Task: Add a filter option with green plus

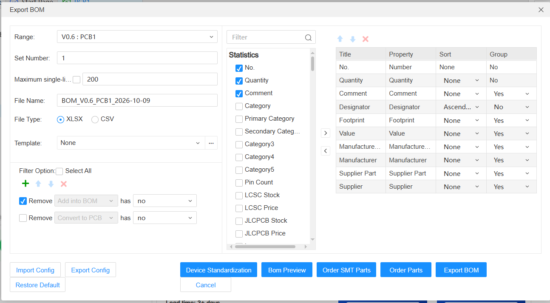Action: (x=26, y=184)
